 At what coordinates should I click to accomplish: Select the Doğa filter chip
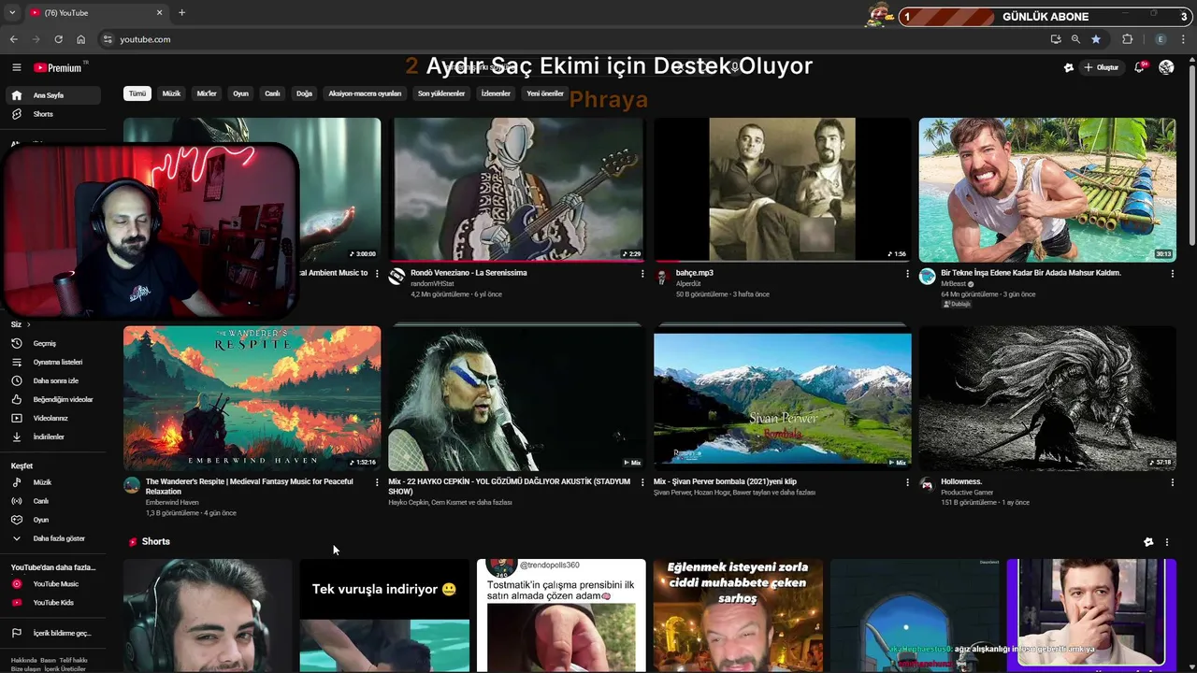[304, 93]
